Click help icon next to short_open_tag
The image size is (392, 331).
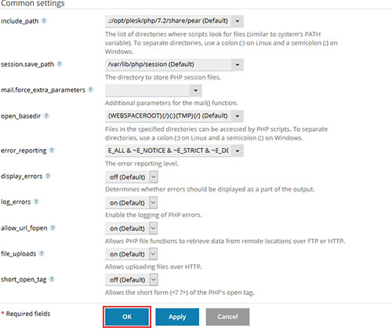click(x=52, y=279)
